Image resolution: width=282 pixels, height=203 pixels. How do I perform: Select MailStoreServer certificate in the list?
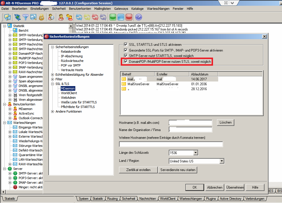(138, 84)
